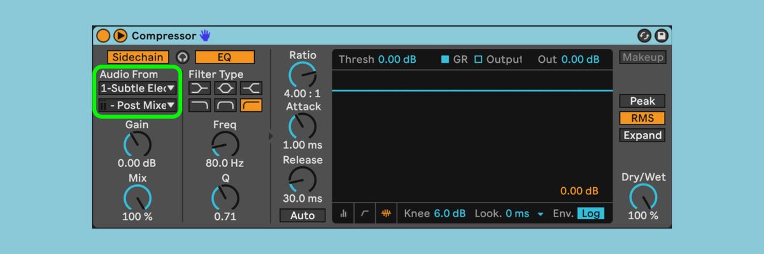Open the 1-Subtle Elec audio source dropdown
The width and height of the screenshot is (764, 254).
[138, 88]
